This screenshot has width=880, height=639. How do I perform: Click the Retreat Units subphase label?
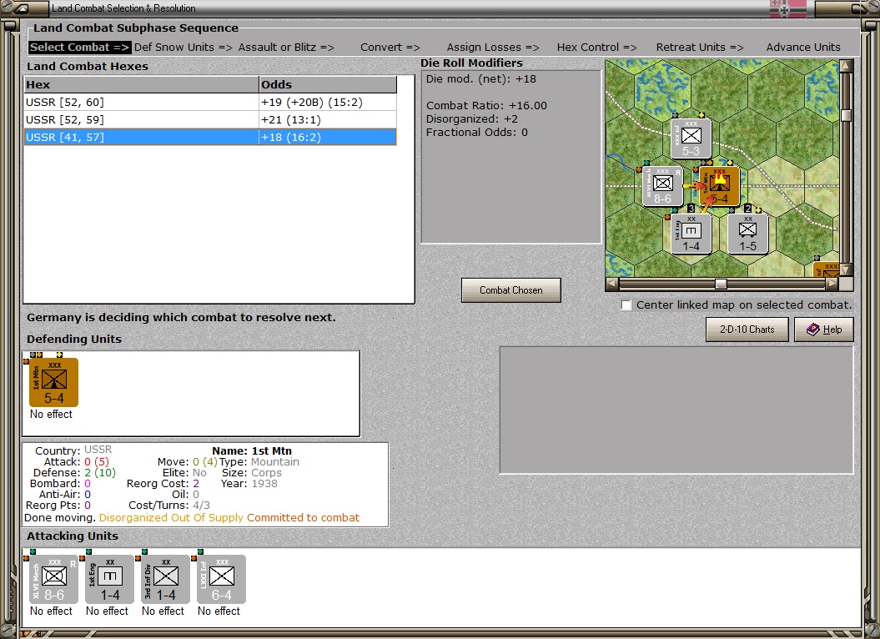[700, 48]
